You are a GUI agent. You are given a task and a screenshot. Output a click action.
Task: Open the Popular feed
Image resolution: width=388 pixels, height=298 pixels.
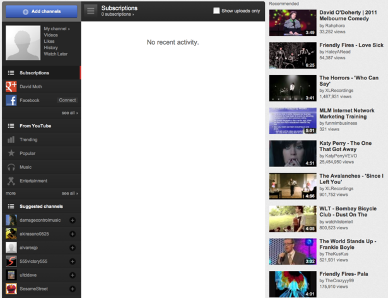[x=28, y=153]
